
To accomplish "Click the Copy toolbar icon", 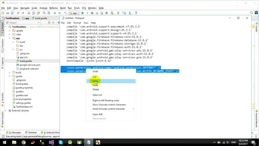I will pyautogui.click(x=34, y=13).
